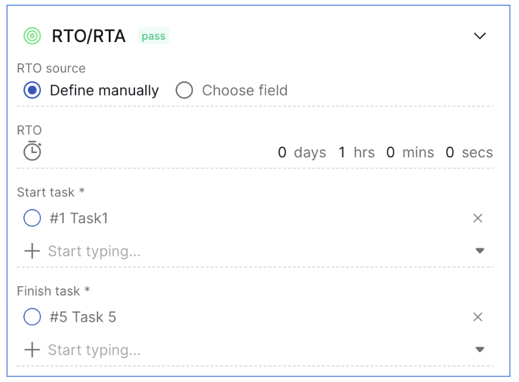Click the pass status badge
Viewport: 519px width, 382px height.
point(153,36)
